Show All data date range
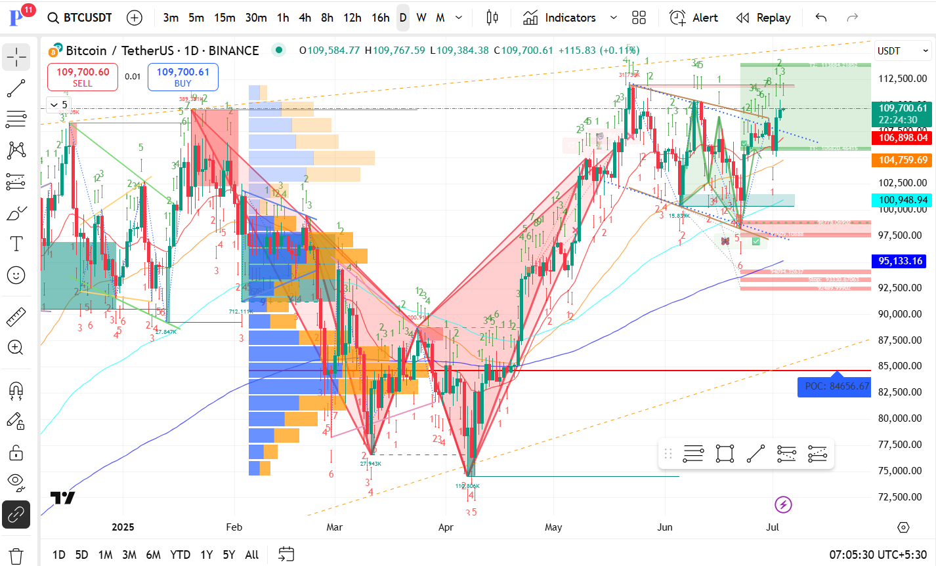Viewport: 936px width, 566px height. click(x=252, y=555)
